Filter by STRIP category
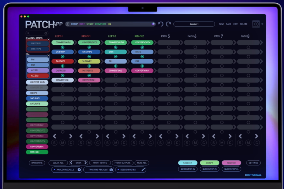284x189 pixels. [x=90, y=24]
